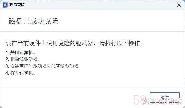Screen dimensions: 185x108
Task: Click step 3 text 安装克隆的驱动器来代替源驱动器
Action: [44, 66]
